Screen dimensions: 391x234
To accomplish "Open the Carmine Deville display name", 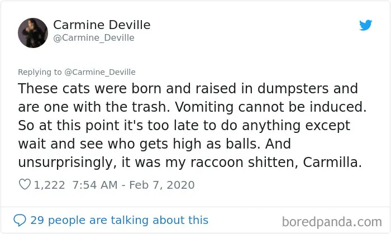I will (102, 25).
